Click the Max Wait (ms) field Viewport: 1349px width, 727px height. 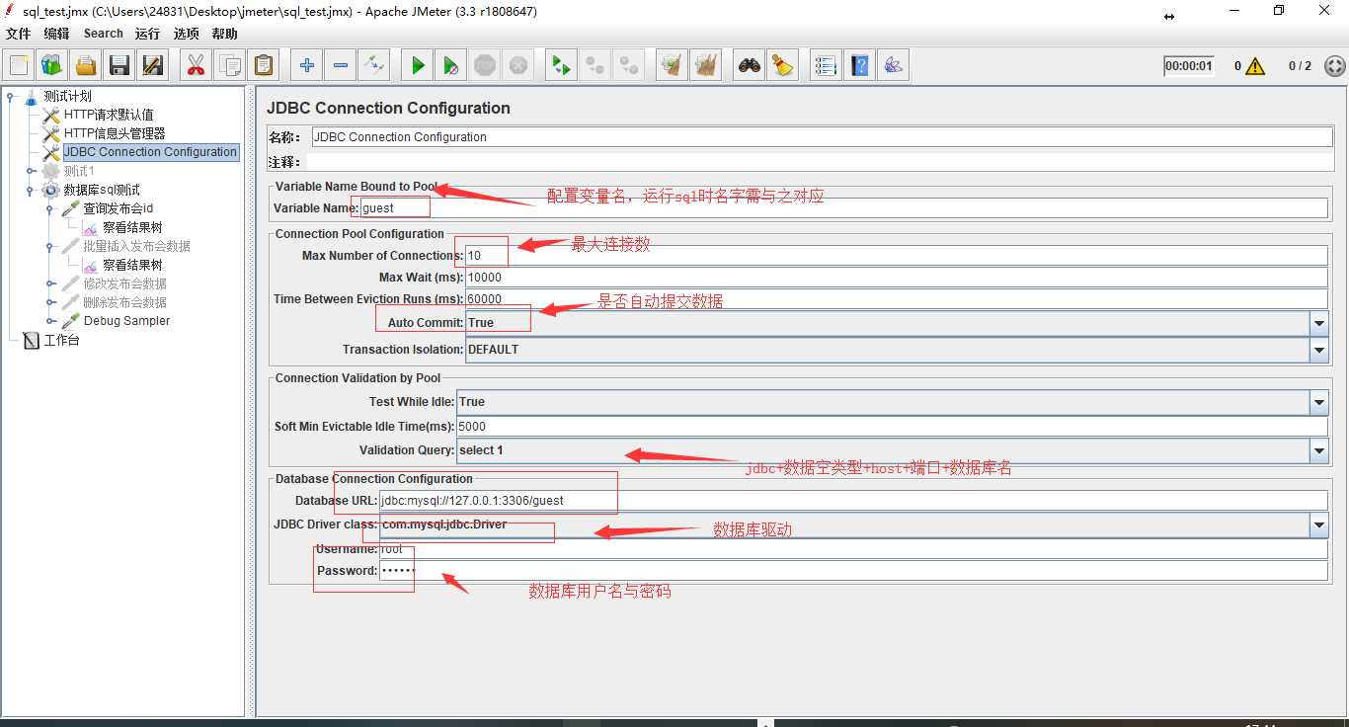tap(897, 278)
